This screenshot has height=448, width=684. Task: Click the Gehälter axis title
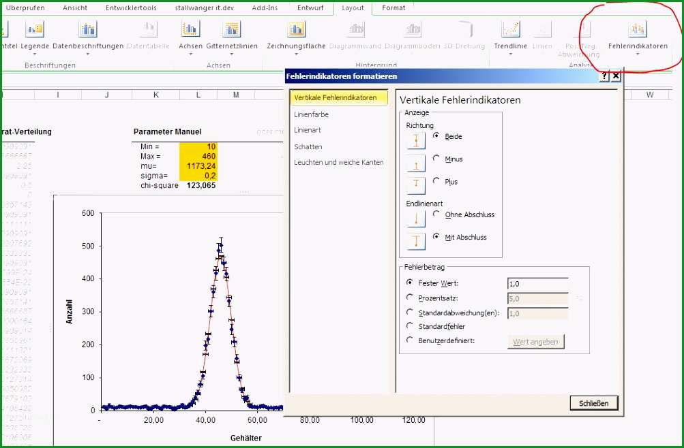click(246, 438)
